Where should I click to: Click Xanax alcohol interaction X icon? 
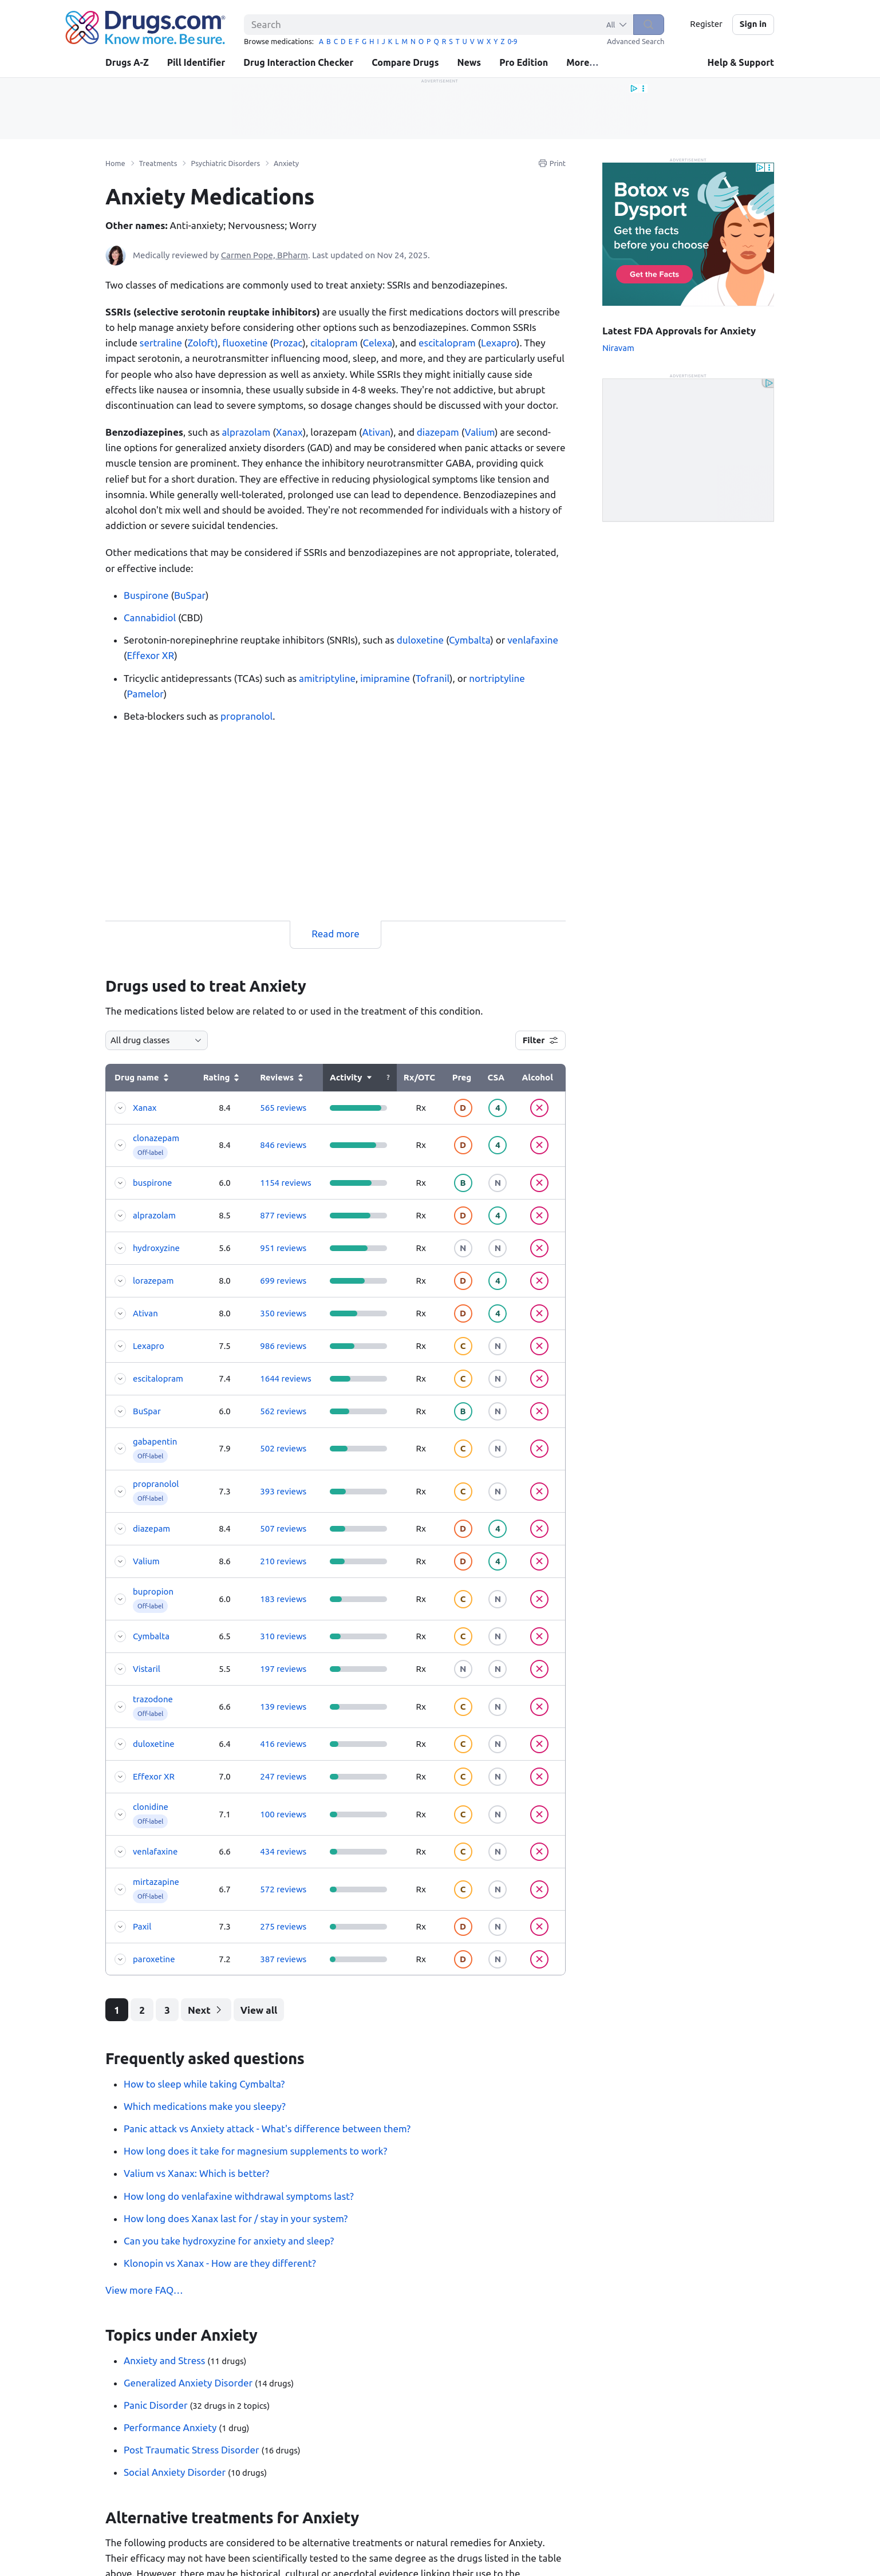coord(539,1108)
